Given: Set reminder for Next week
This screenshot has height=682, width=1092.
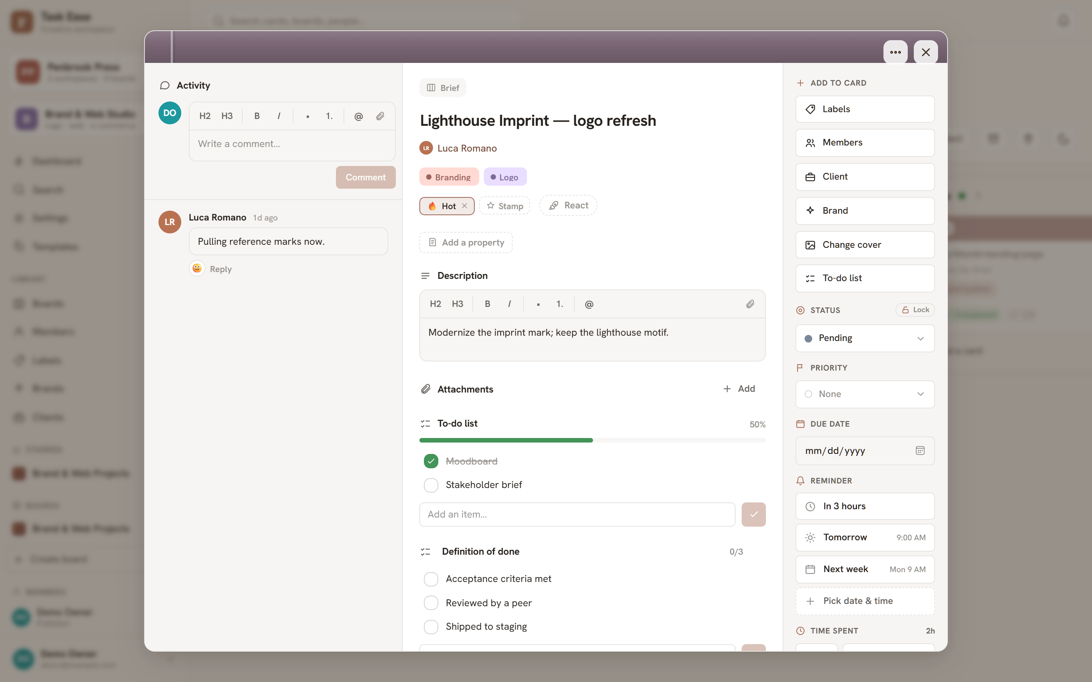Looking at the screenshot, I should [864, 569].
